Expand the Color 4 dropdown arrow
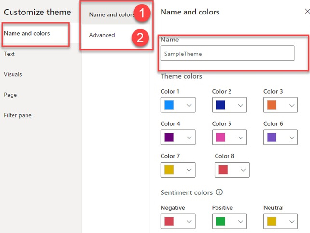 189,137
